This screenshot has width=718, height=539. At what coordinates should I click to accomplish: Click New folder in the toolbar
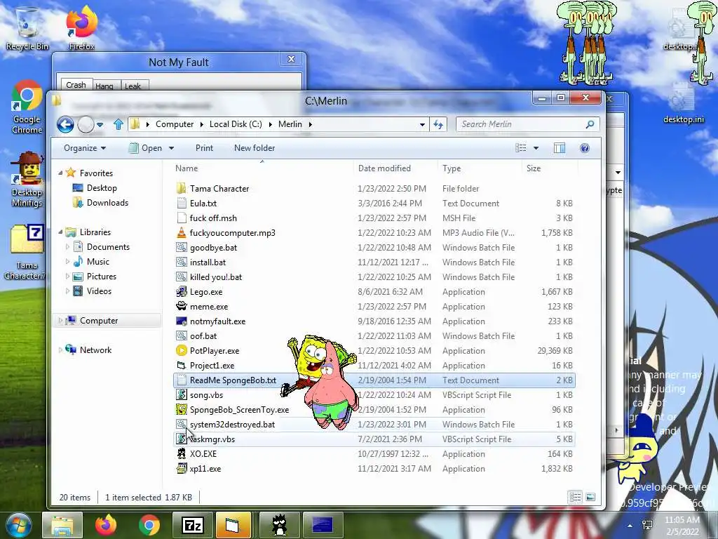click(x=255, y=148)
